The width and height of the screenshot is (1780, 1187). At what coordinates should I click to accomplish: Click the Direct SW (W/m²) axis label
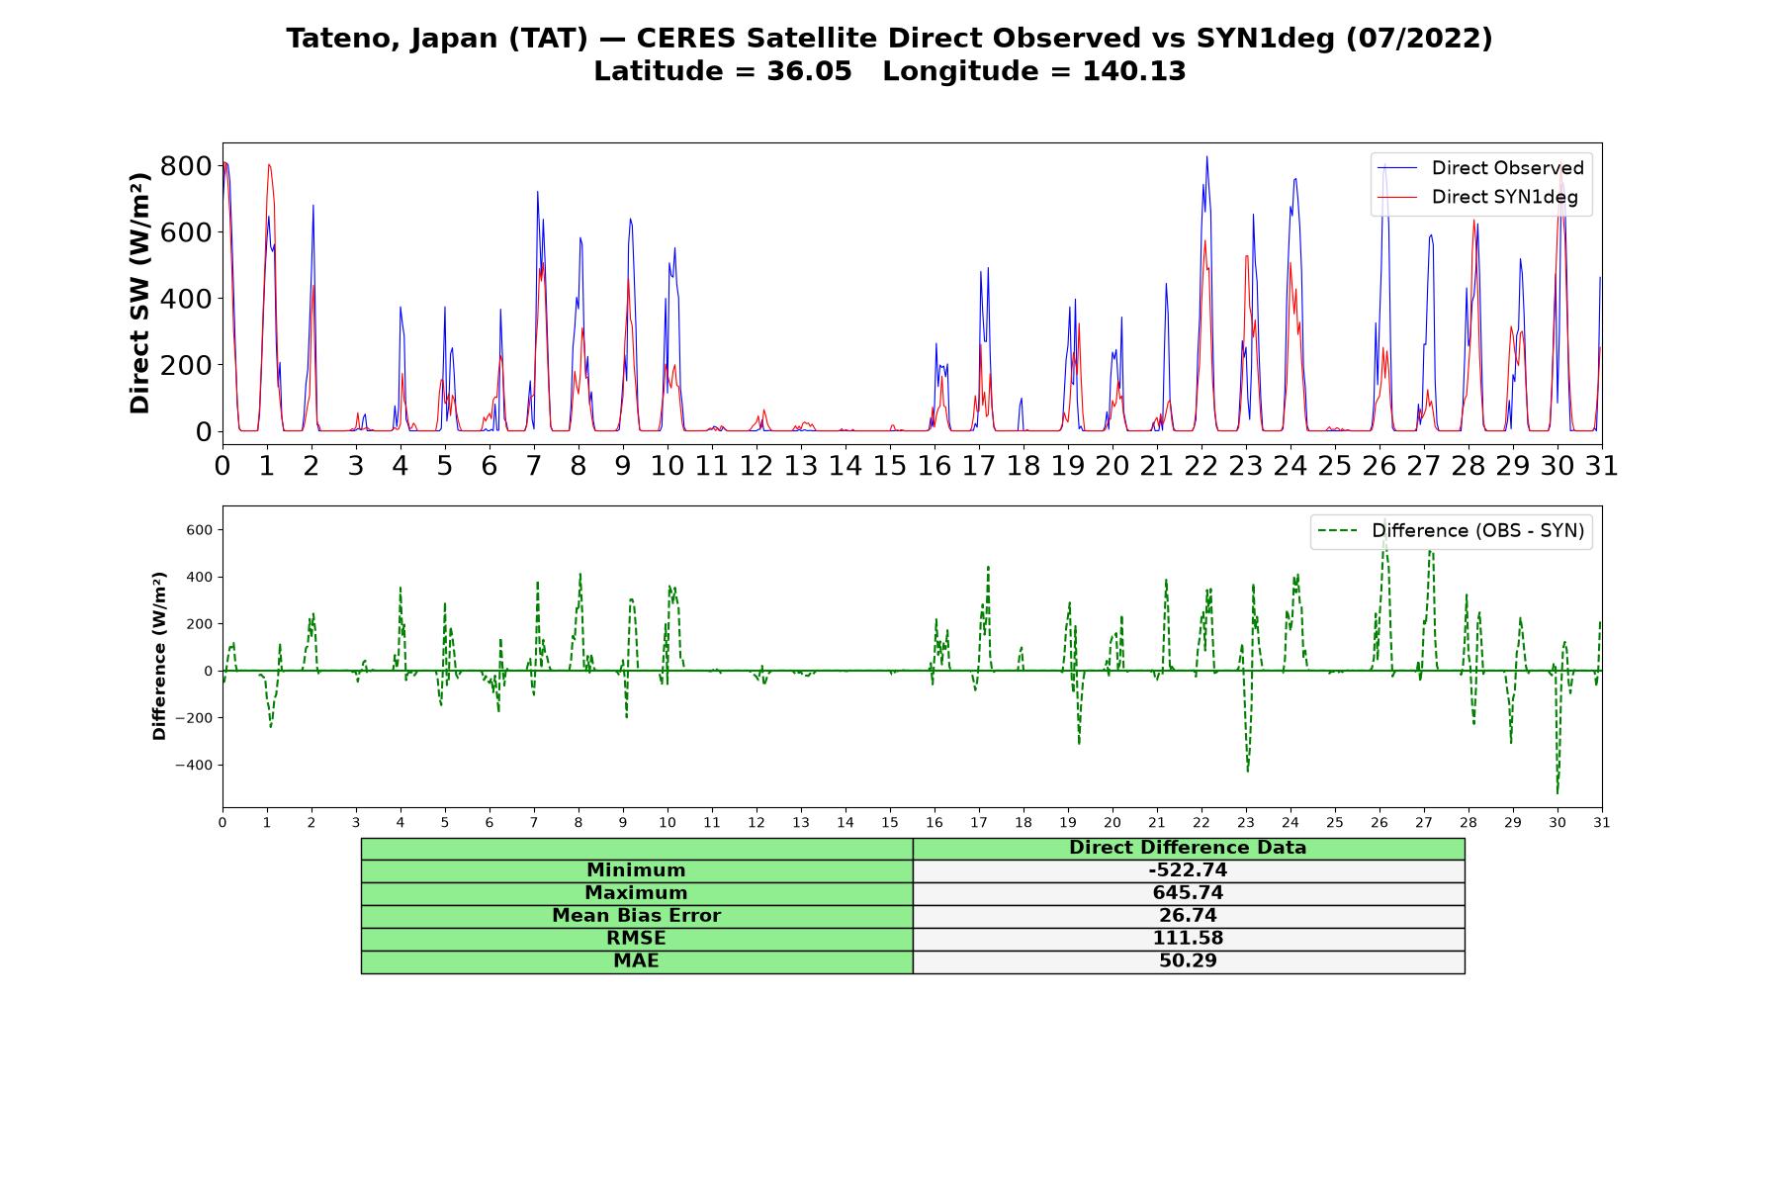pyautogui.click(x=139, y=293)
